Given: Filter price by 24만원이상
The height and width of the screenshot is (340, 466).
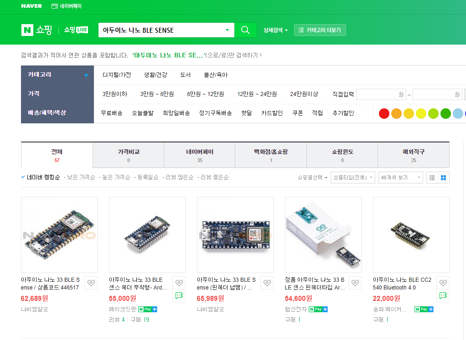Looking at the screenshot, I should (304, 94).
